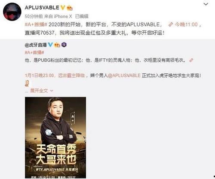Open the post options chevron menu
The height and width of the screenshot is (179, 215).
pyautogui.click(x=206, y=4)
